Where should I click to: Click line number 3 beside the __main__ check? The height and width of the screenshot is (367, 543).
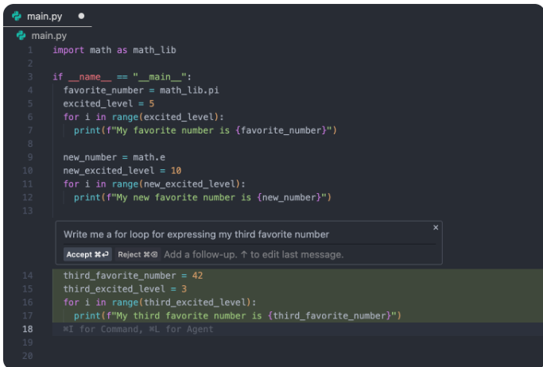pos(30,77)
